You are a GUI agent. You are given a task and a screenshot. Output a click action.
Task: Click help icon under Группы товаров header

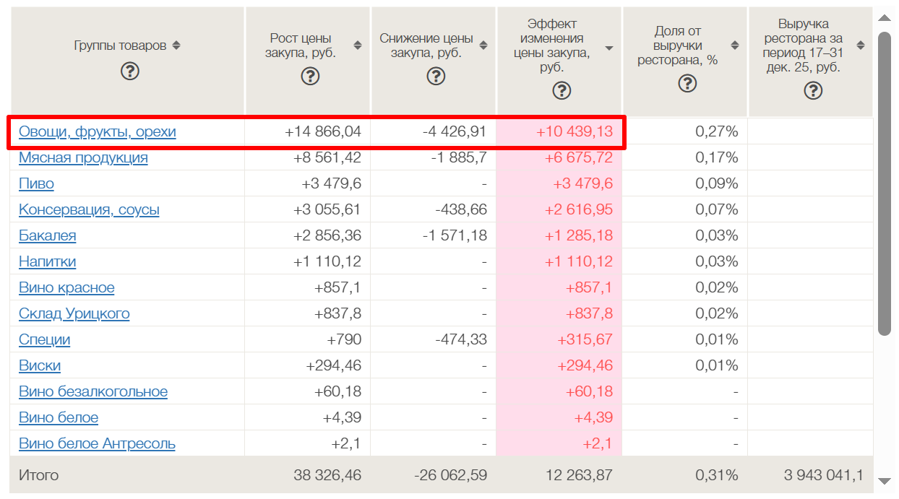[x=129, y=71]
